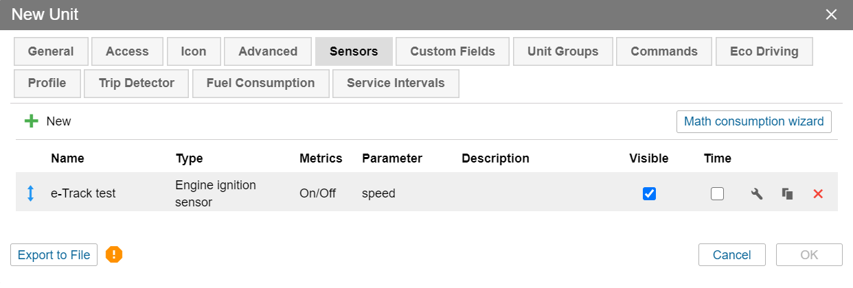Enable the Time checkbox for e-Track test
This screenshot has height=288, width=853.
pyautogui.click(x=717, y=194)
